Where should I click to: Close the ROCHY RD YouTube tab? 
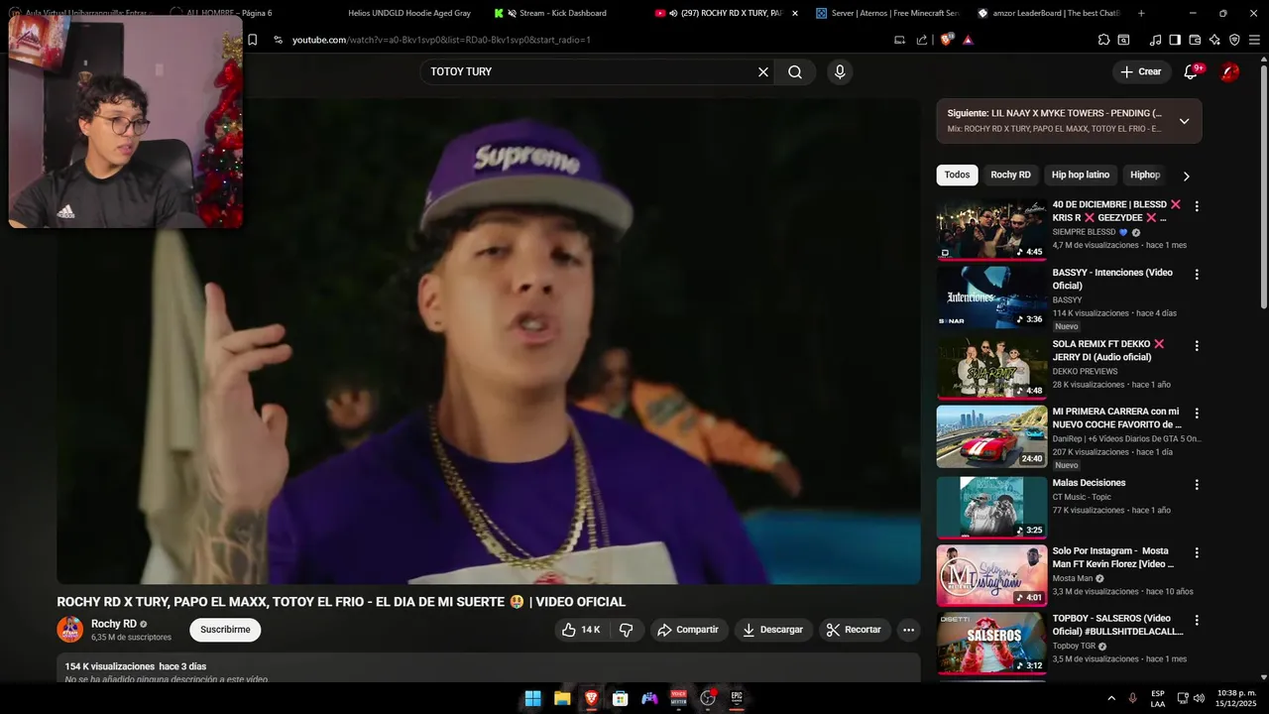click(795, 13)
